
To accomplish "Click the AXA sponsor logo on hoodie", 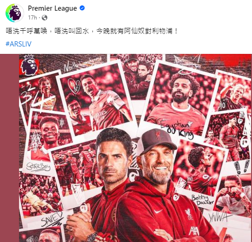I will [194, 231].
